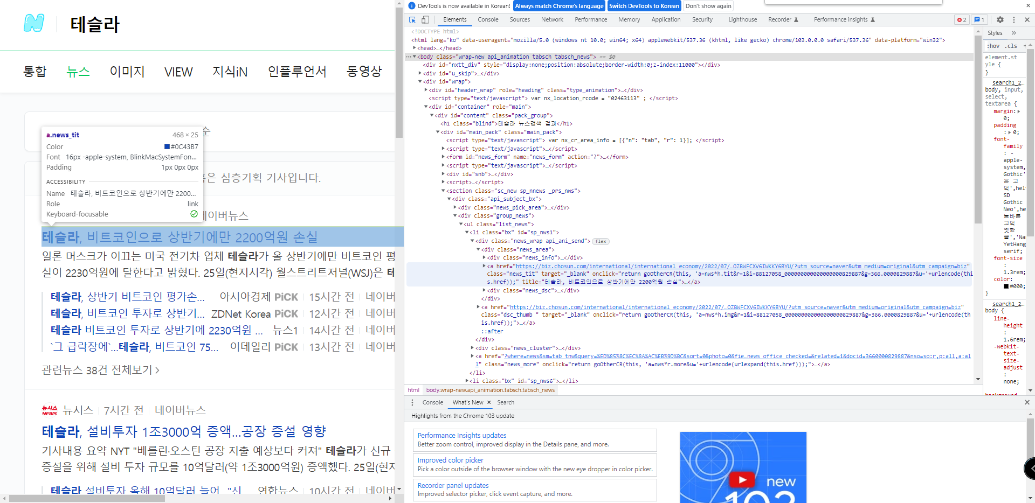Open the DevTools three-dot customize menu
1035x503 pixels.
(x=1014, y=19)
